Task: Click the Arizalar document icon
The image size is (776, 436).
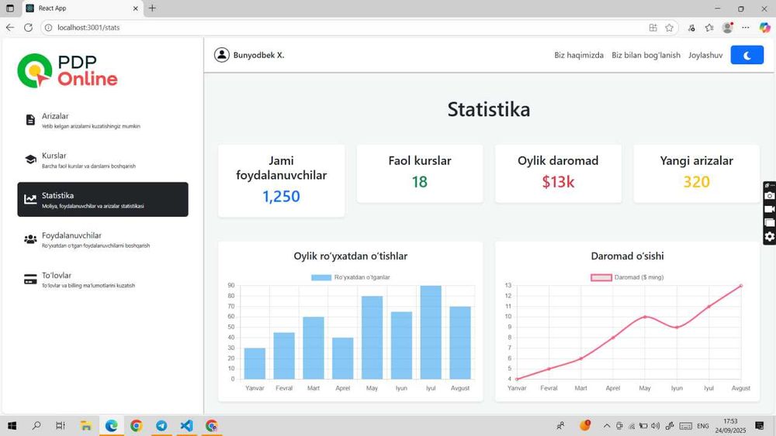Action: click(x=30, y=119)
